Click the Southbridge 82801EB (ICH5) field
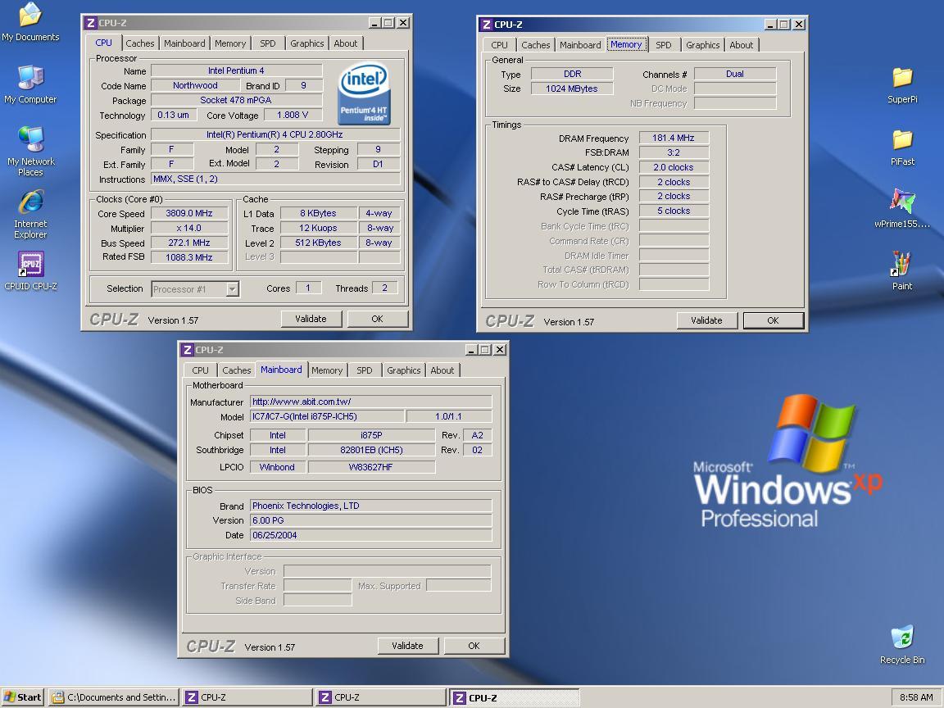 (371, 450)
